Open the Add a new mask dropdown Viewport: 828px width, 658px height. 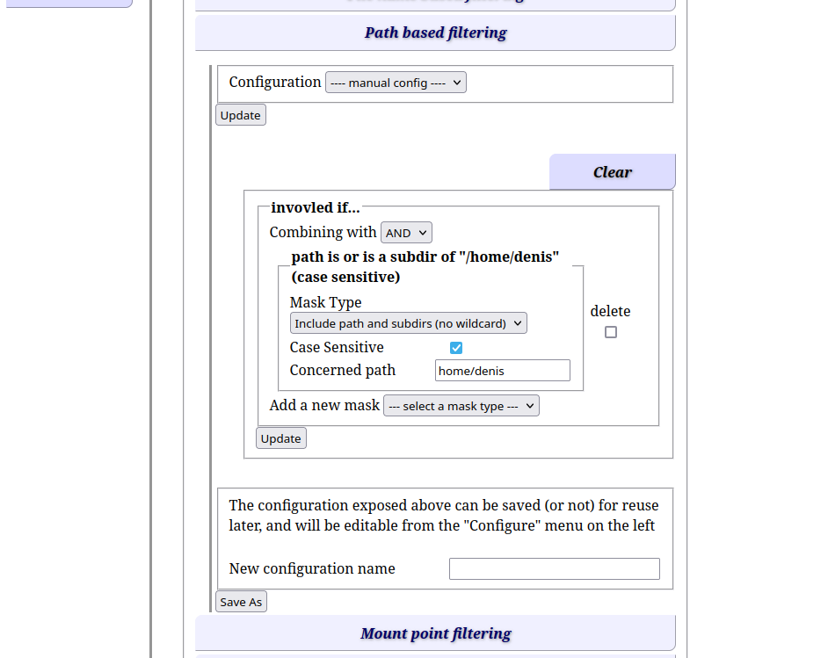point(461,406)
